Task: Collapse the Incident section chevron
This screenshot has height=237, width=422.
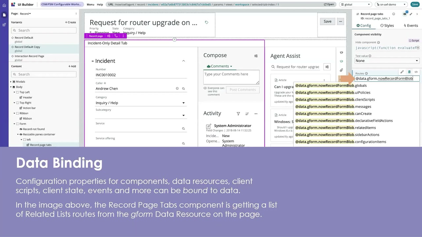Action: point(184,61)
